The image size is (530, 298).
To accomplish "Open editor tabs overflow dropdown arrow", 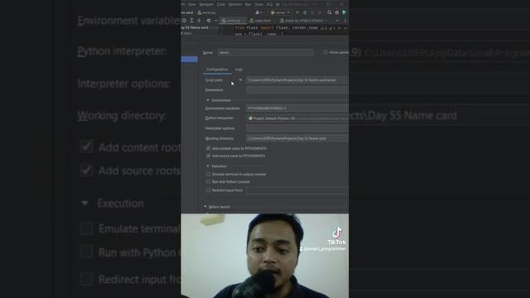I will [x=337, y=21].
